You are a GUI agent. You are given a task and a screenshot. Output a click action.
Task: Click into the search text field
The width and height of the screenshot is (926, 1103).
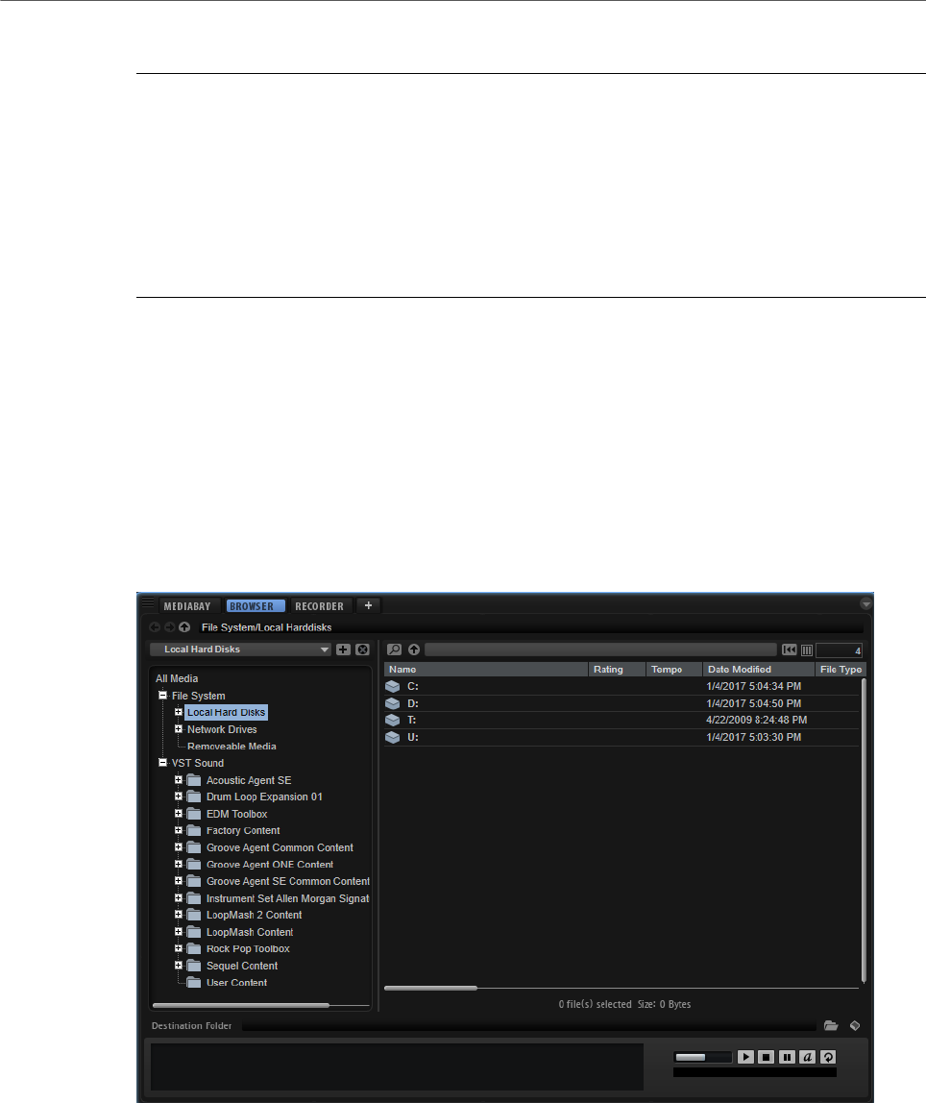click(x=601, y=650)
